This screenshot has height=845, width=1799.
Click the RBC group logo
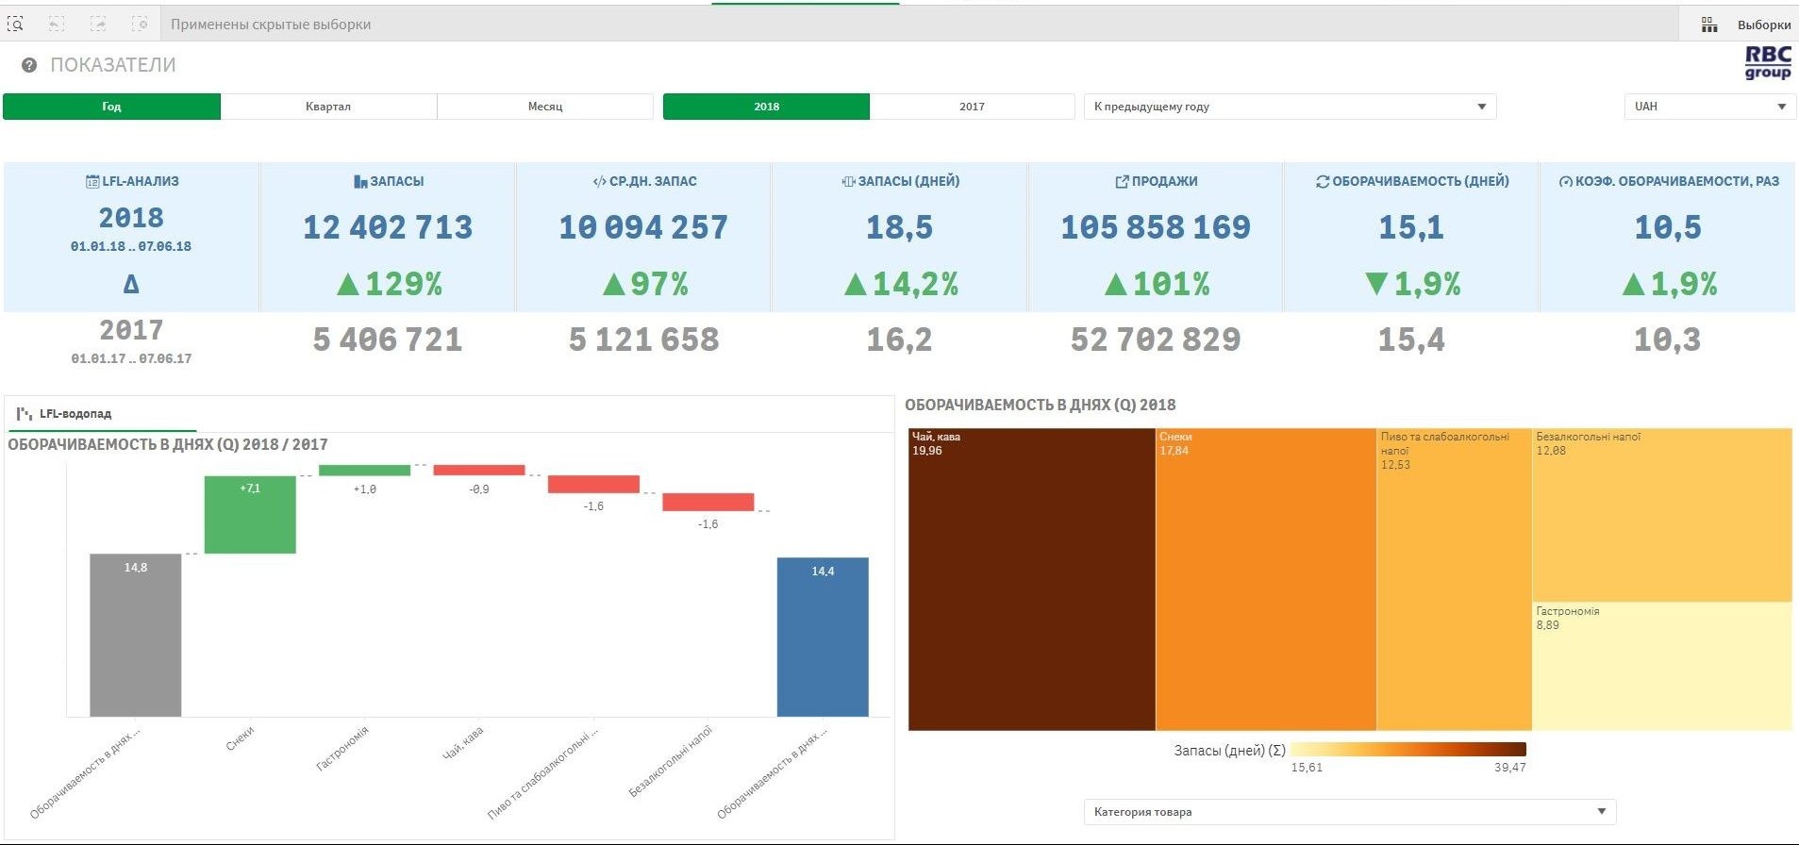1767,63
